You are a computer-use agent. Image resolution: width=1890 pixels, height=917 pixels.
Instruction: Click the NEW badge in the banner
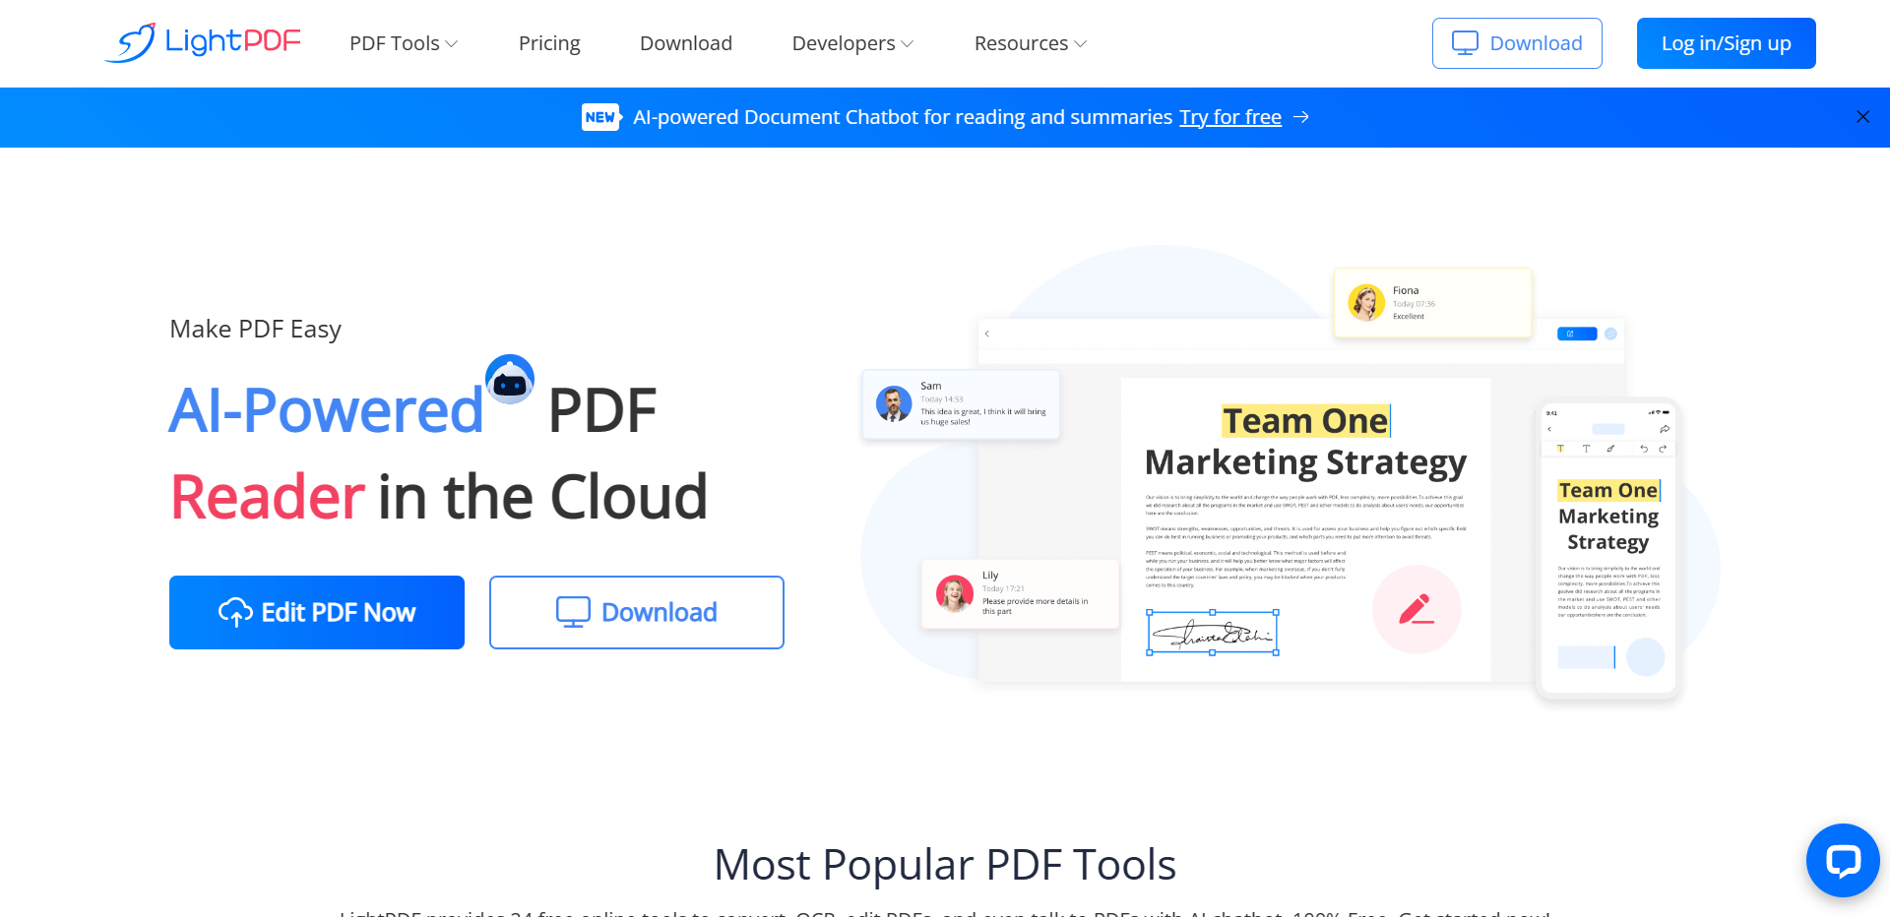pos(600,117)
